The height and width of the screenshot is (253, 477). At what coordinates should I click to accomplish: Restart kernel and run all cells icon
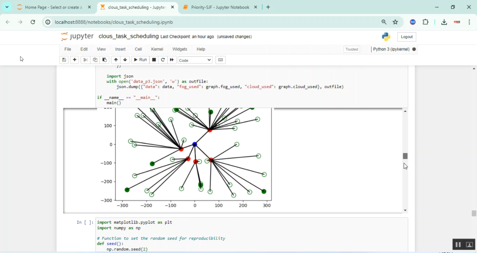pos(172,60)
